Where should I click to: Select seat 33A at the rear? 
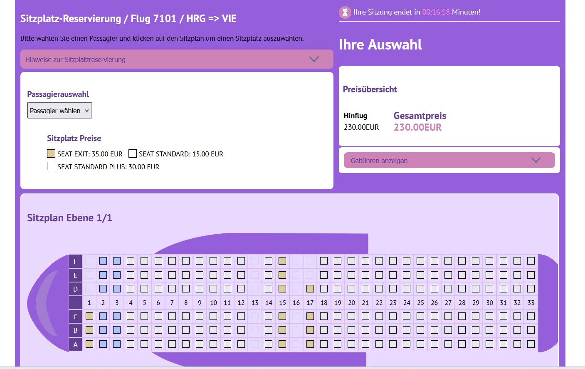pyautogui.click(x=531, y=344)
